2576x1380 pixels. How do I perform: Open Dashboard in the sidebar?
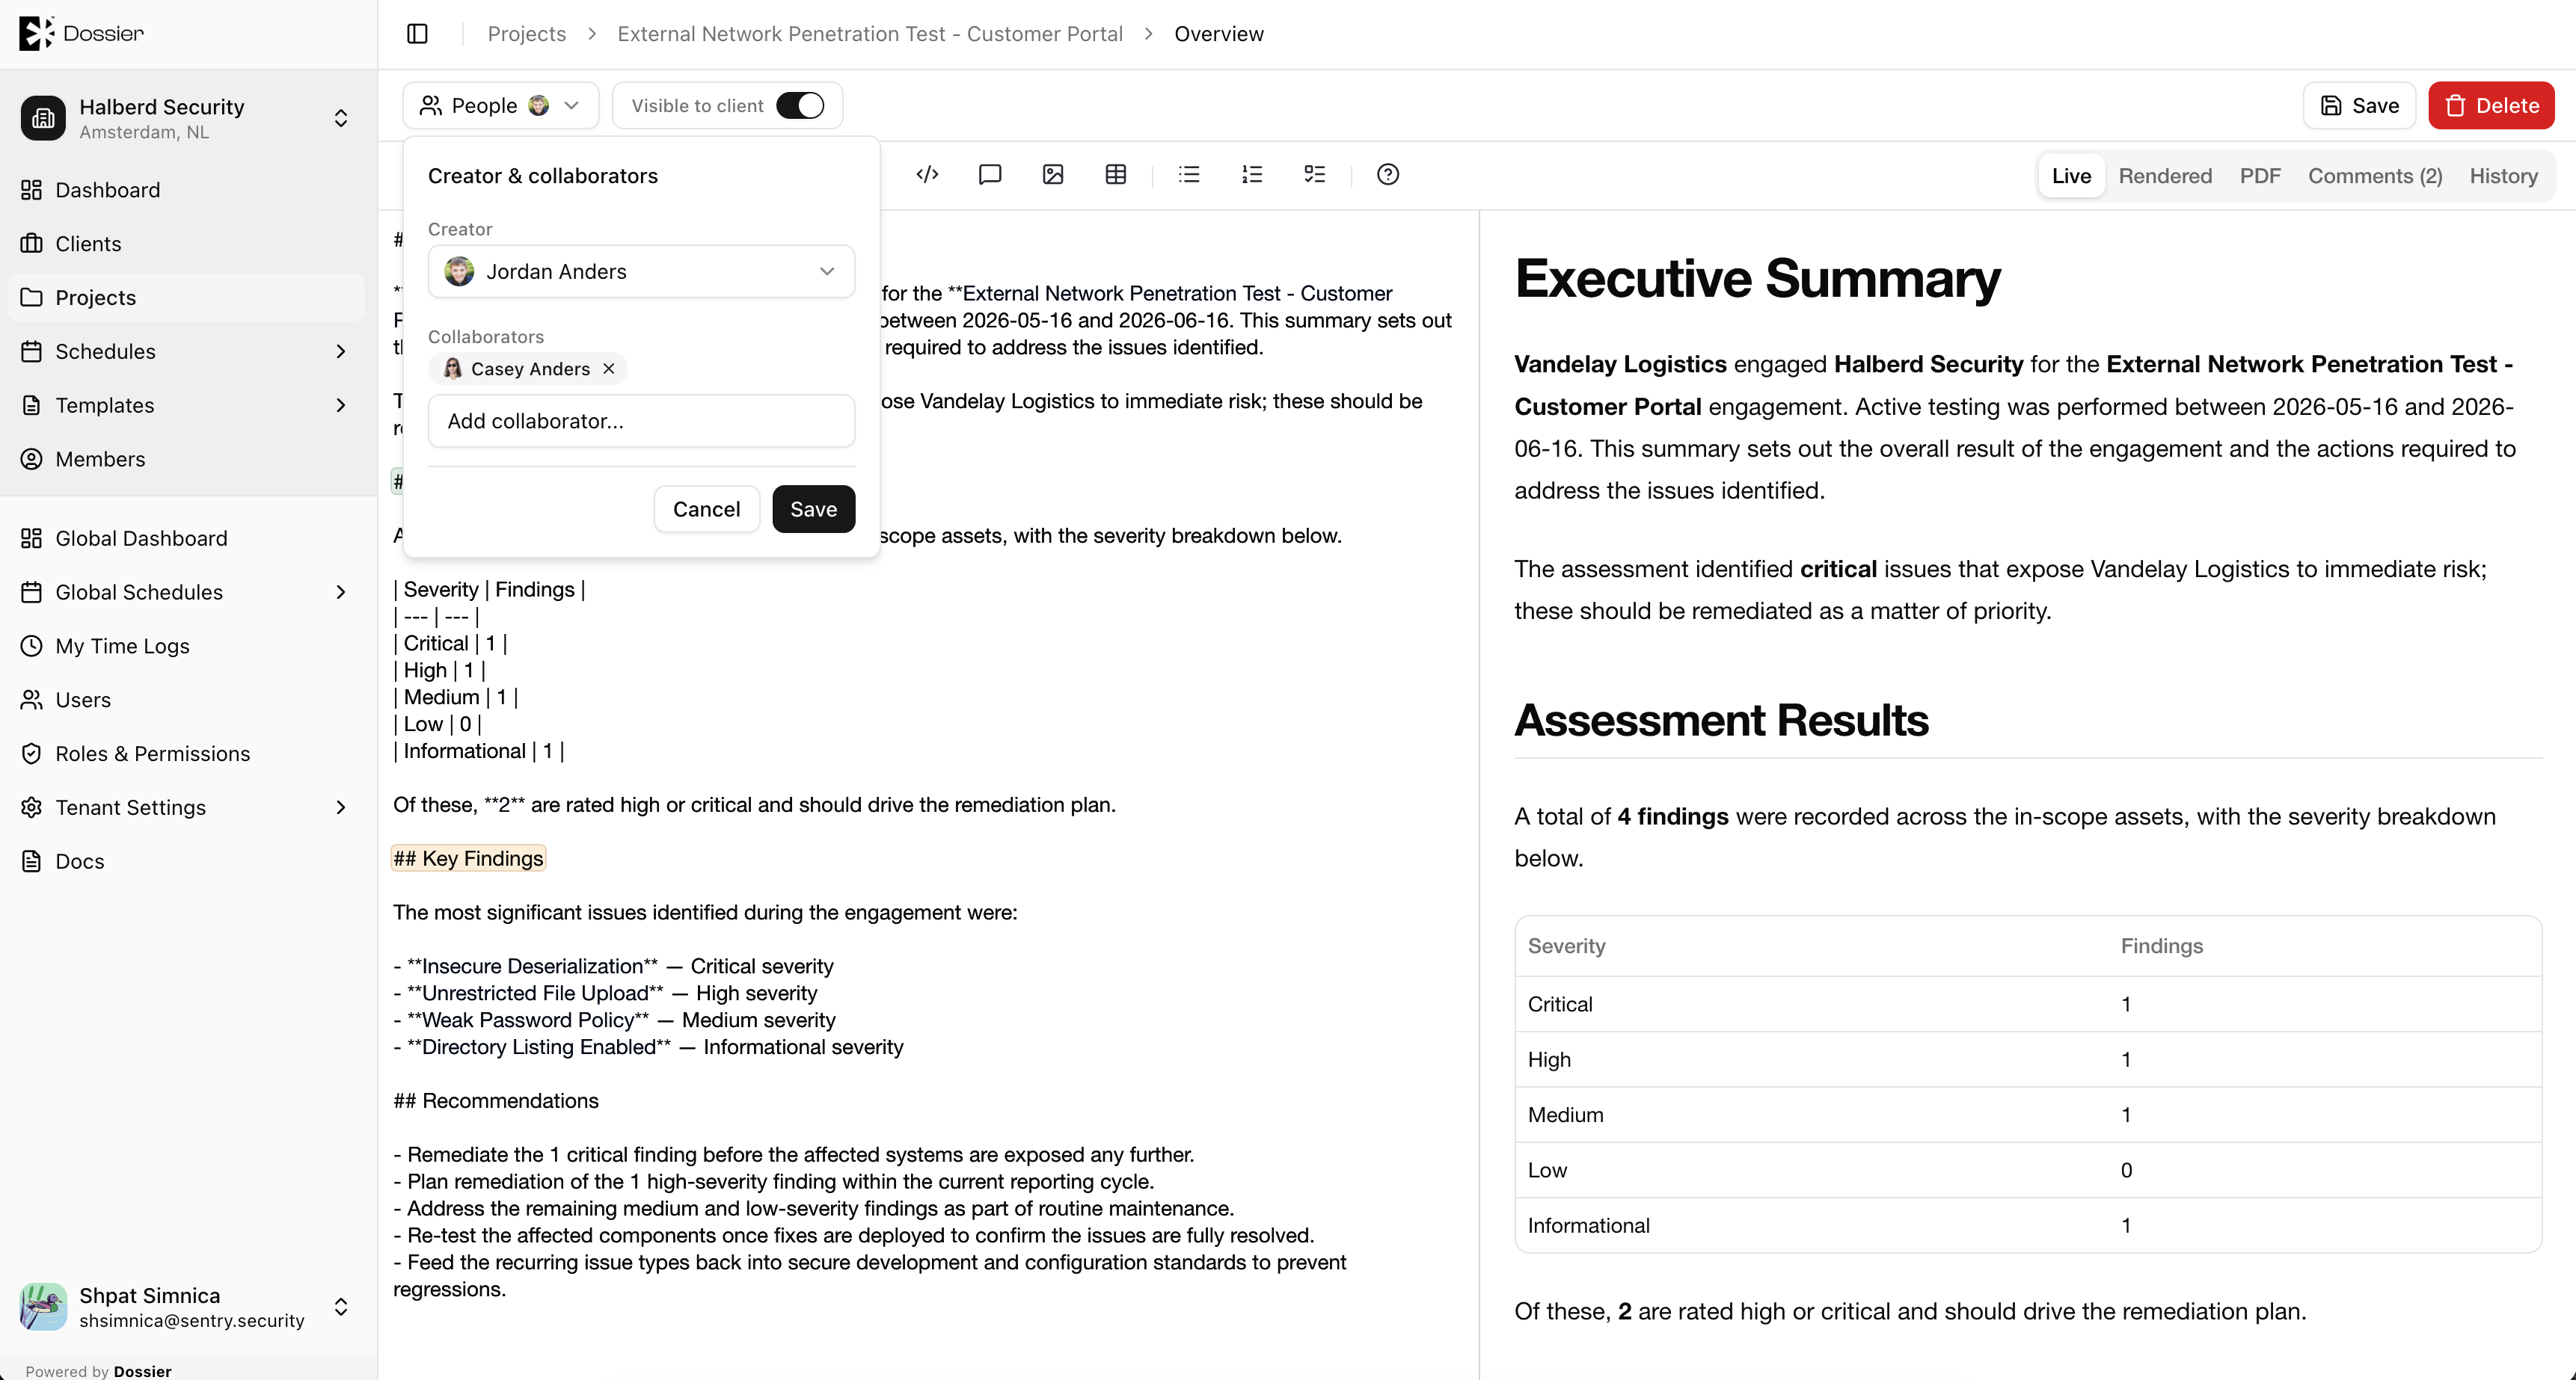coord(186,190)
